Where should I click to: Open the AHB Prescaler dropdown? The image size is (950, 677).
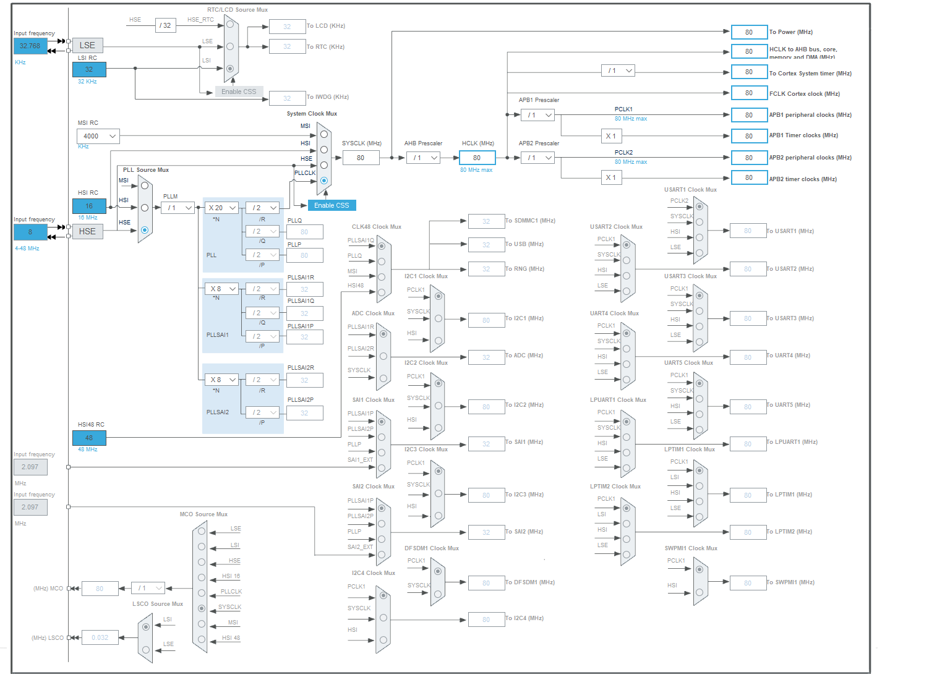point(423,158)
